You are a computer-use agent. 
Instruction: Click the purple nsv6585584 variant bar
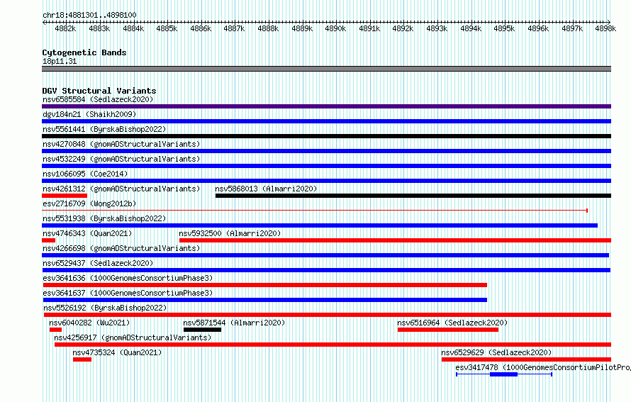[x=326, y=106]
